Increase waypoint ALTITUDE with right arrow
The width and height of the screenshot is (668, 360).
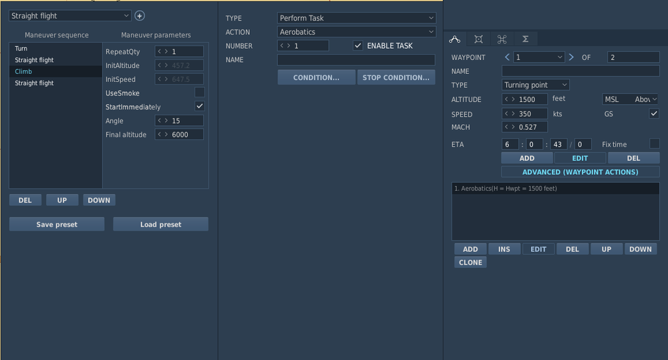[513, 99]
